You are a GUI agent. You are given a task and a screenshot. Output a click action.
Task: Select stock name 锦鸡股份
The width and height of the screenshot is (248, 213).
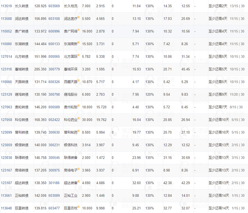(x=71, y=95)
